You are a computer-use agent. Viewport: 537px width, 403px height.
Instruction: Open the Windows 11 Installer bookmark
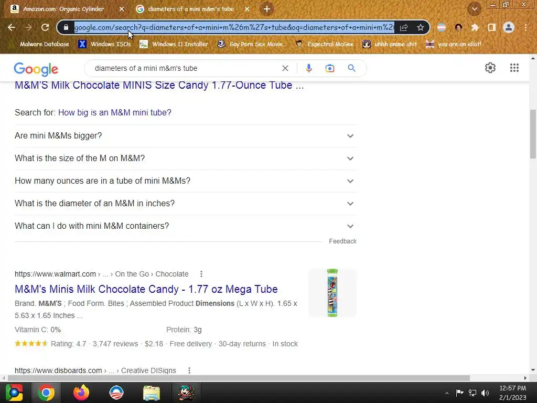point(174,44)
